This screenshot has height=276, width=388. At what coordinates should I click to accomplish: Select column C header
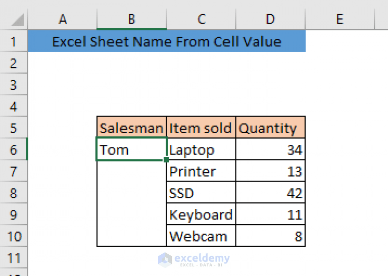(x=201, y=19)
